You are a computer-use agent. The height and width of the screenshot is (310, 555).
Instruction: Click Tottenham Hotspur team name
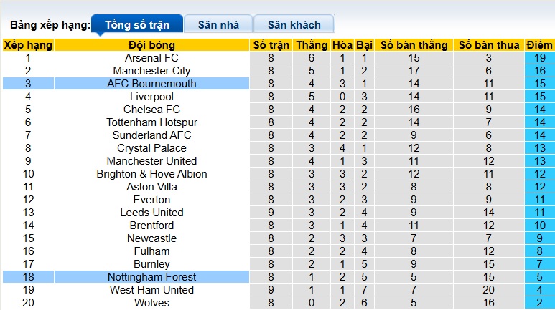tap(151, 122)
